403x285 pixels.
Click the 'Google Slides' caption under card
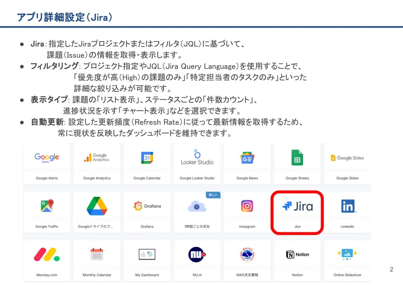(347, 178)
